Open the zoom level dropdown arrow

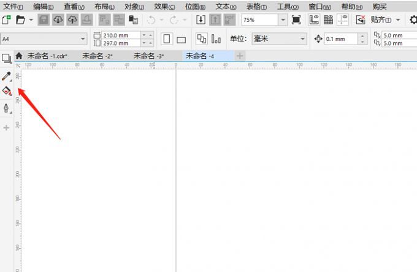283,20
